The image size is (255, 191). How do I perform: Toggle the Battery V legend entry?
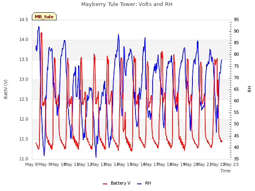coord(116,183)
